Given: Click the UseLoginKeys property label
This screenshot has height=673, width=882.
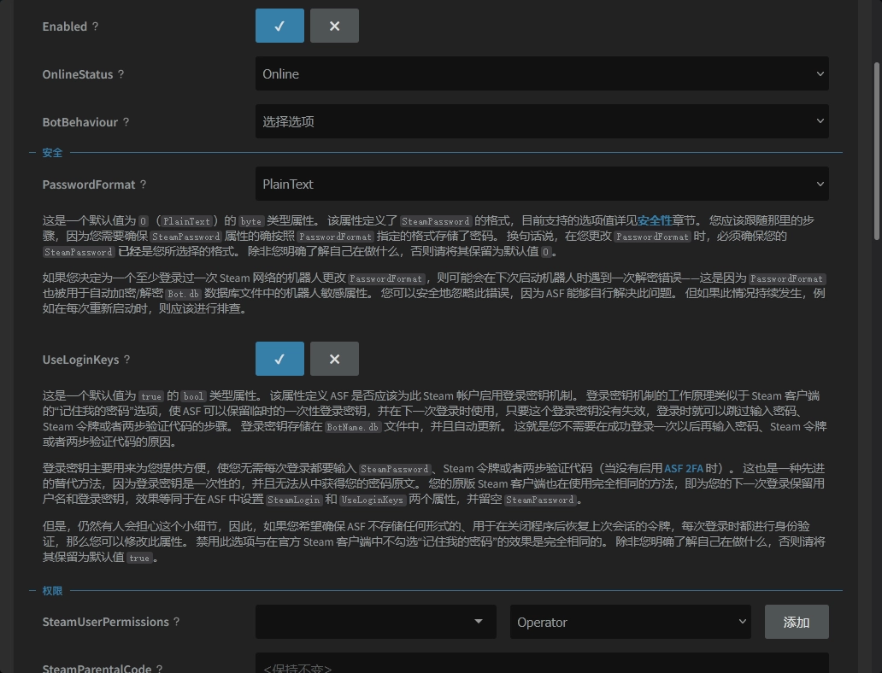Looking at the screenshot, I should (80, 360).
